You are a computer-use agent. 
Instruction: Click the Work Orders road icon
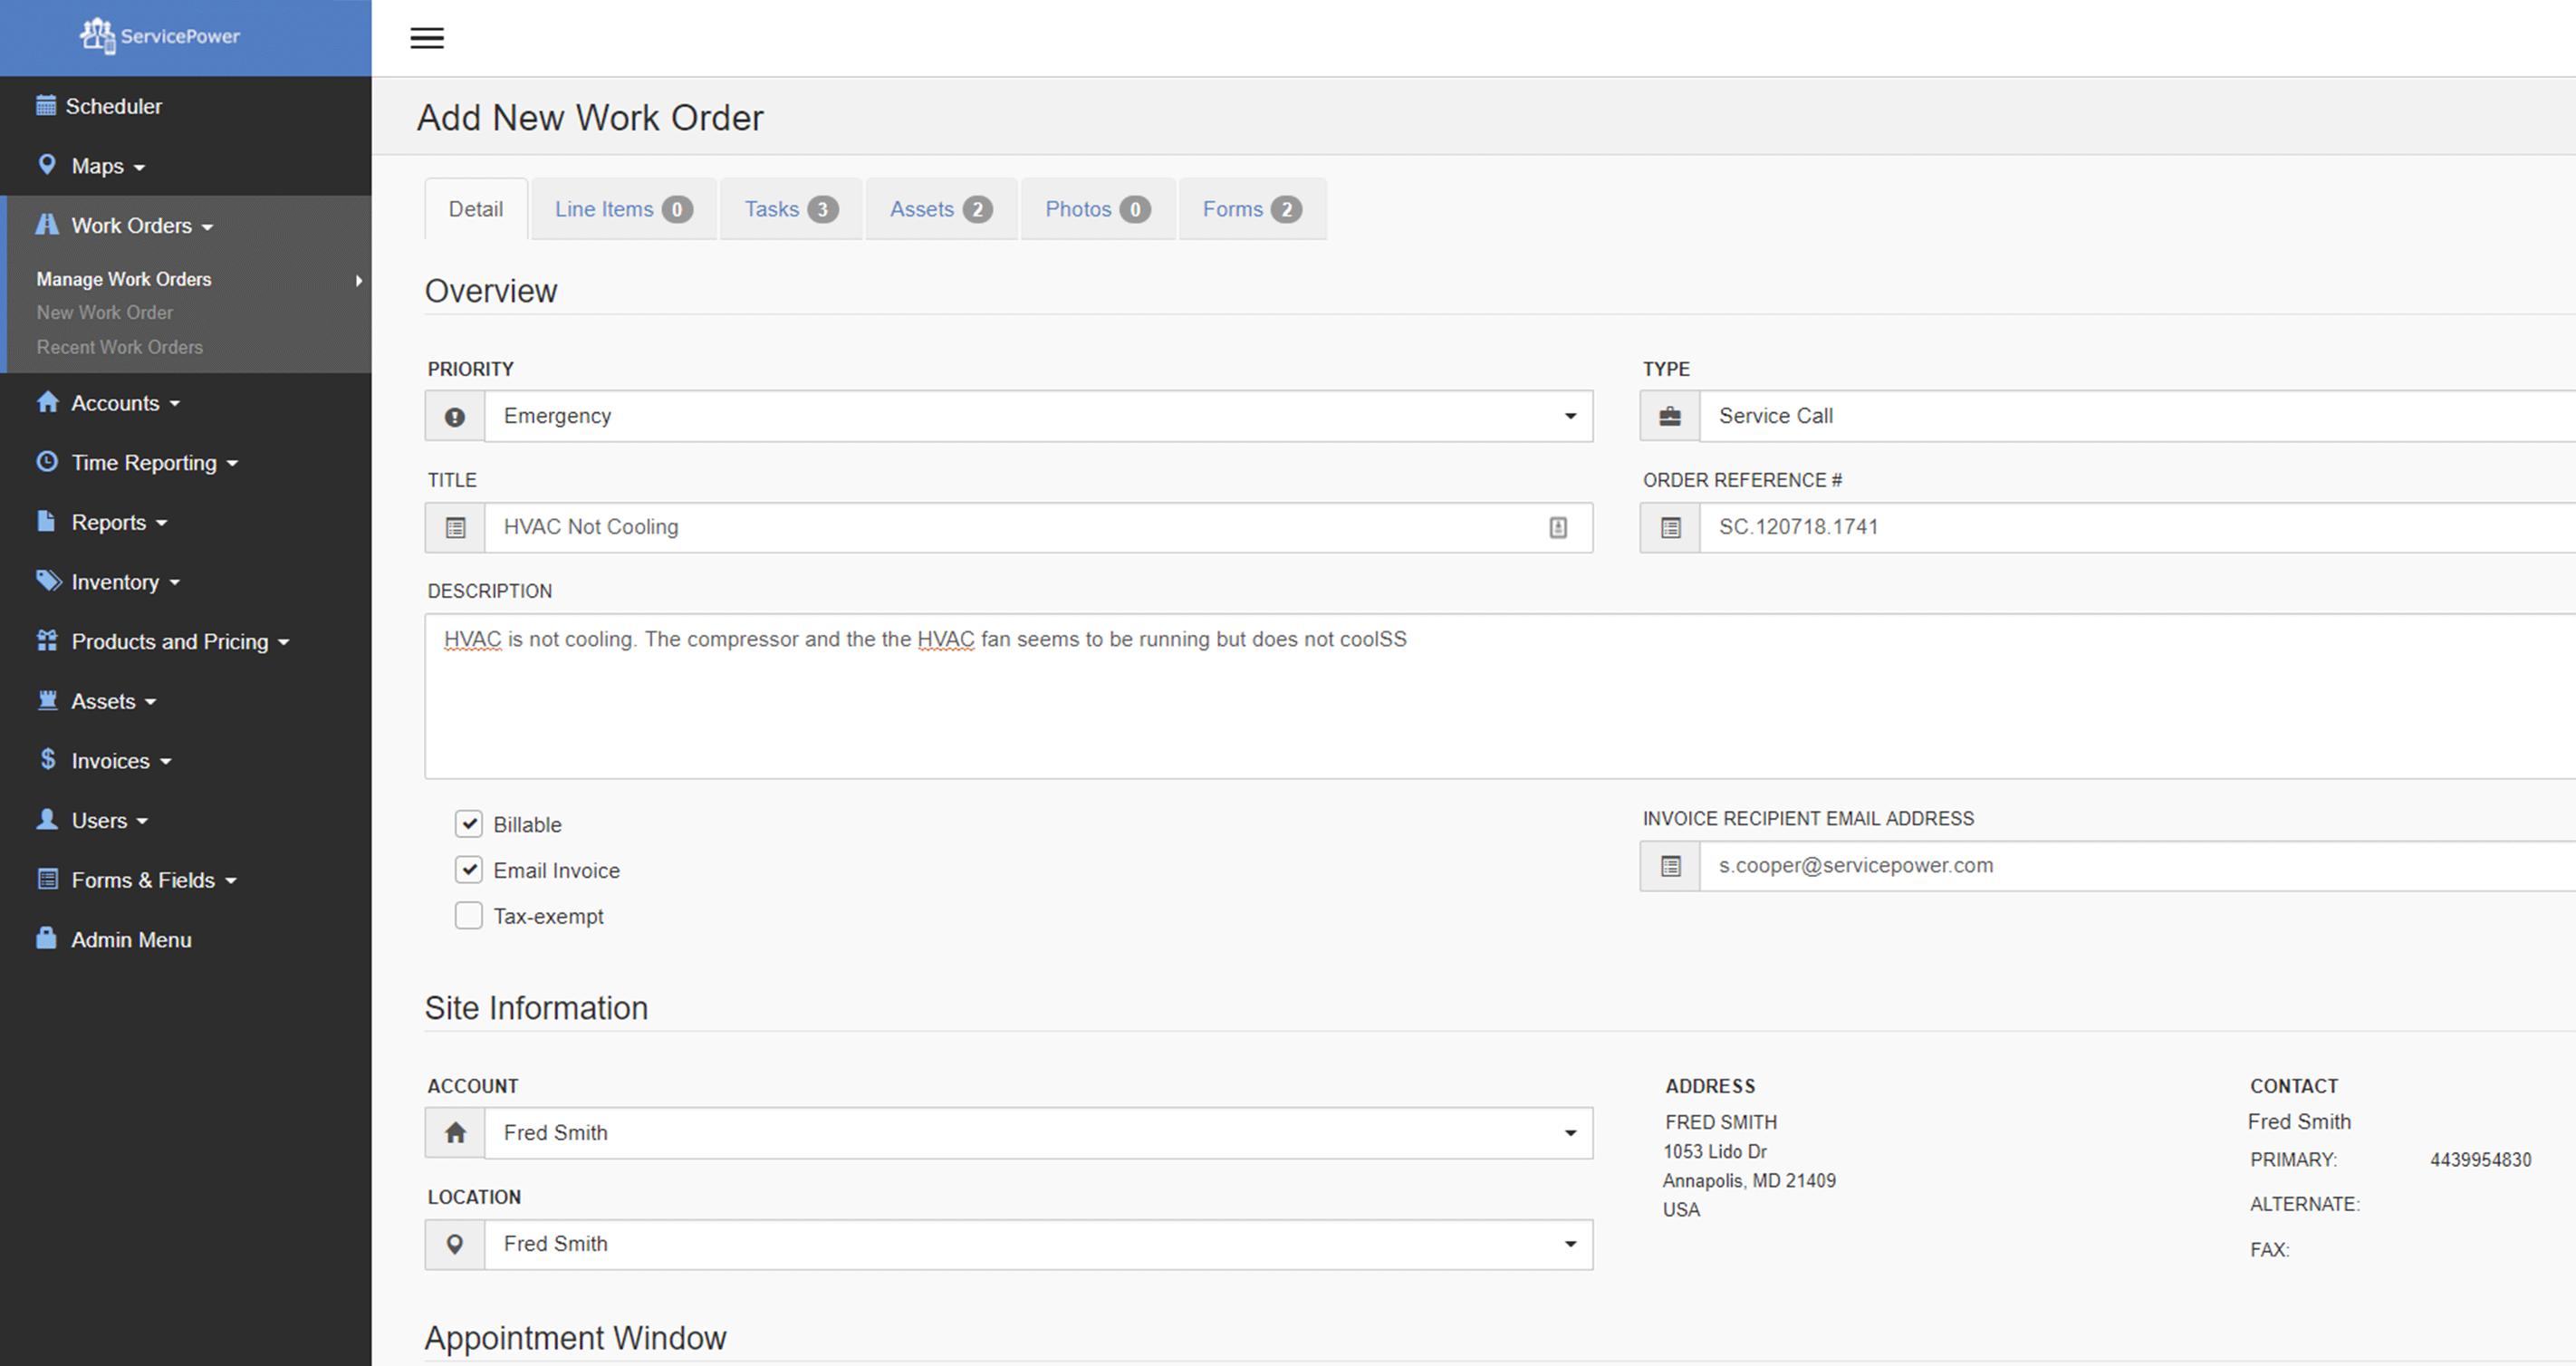(x=47, y=224)
